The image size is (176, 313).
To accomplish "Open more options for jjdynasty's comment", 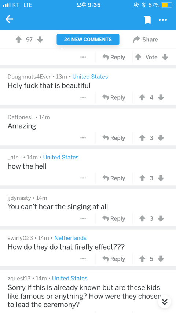I will (83, 218).
